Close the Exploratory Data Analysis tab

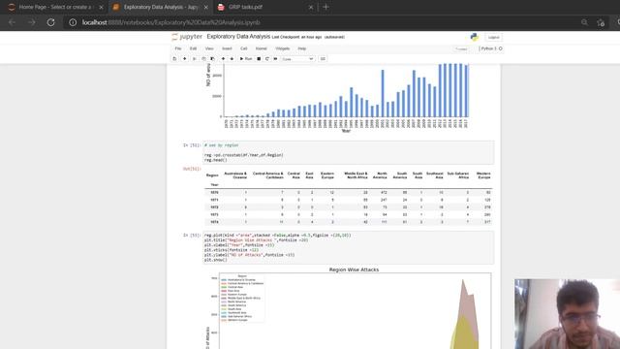point(206,7)
